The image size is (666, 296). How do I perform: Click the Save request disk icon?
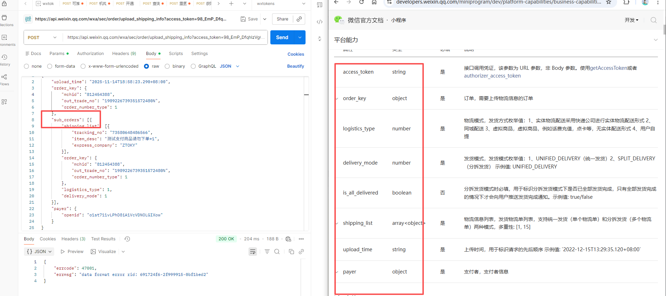coord(243,19)
